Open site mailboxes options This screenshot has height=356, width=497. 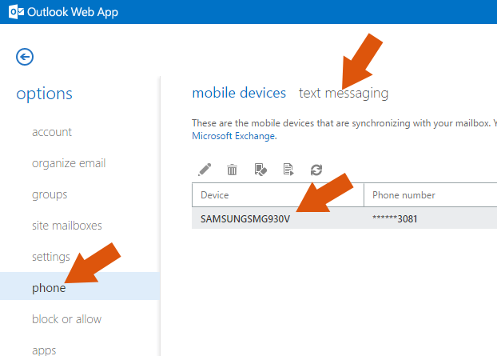coord(67,226)
